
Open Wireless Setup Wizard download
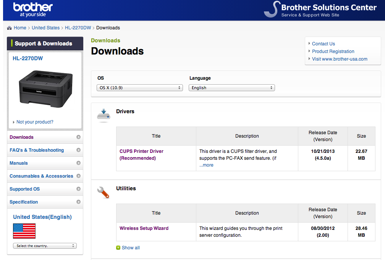[144, 228]
